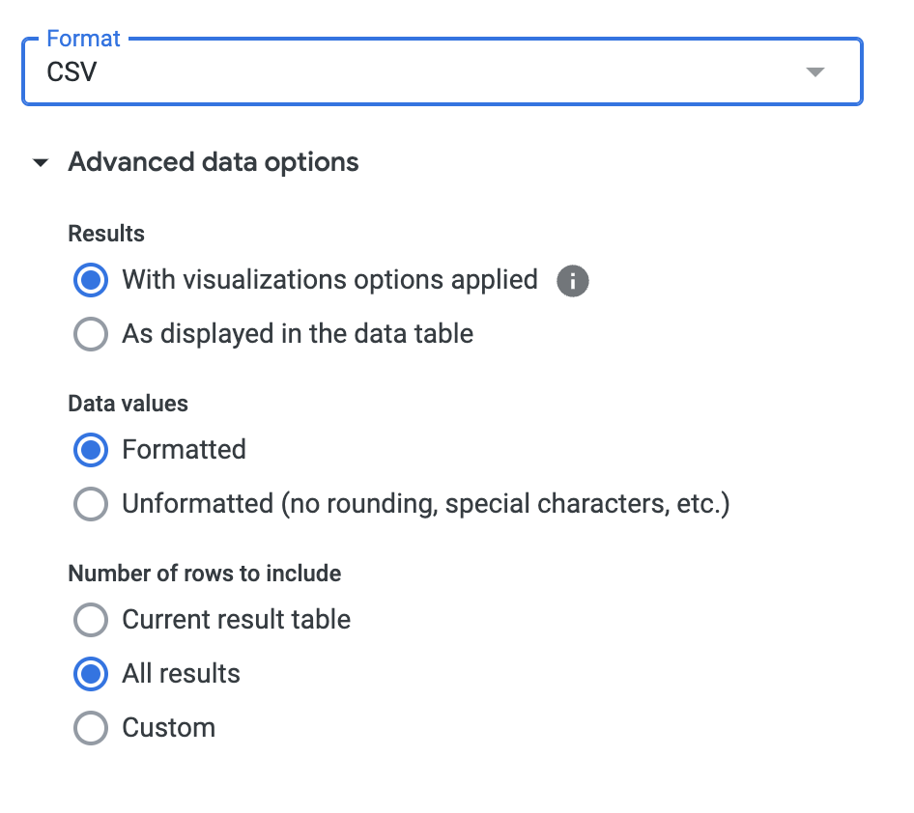Collapse the Advanced data options triangle
This screenshot has width=914, height=813.
point(41,163)
